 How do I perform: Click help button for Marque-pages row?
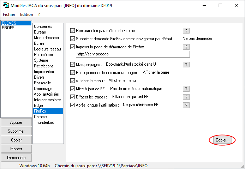[x=186, y=65]
